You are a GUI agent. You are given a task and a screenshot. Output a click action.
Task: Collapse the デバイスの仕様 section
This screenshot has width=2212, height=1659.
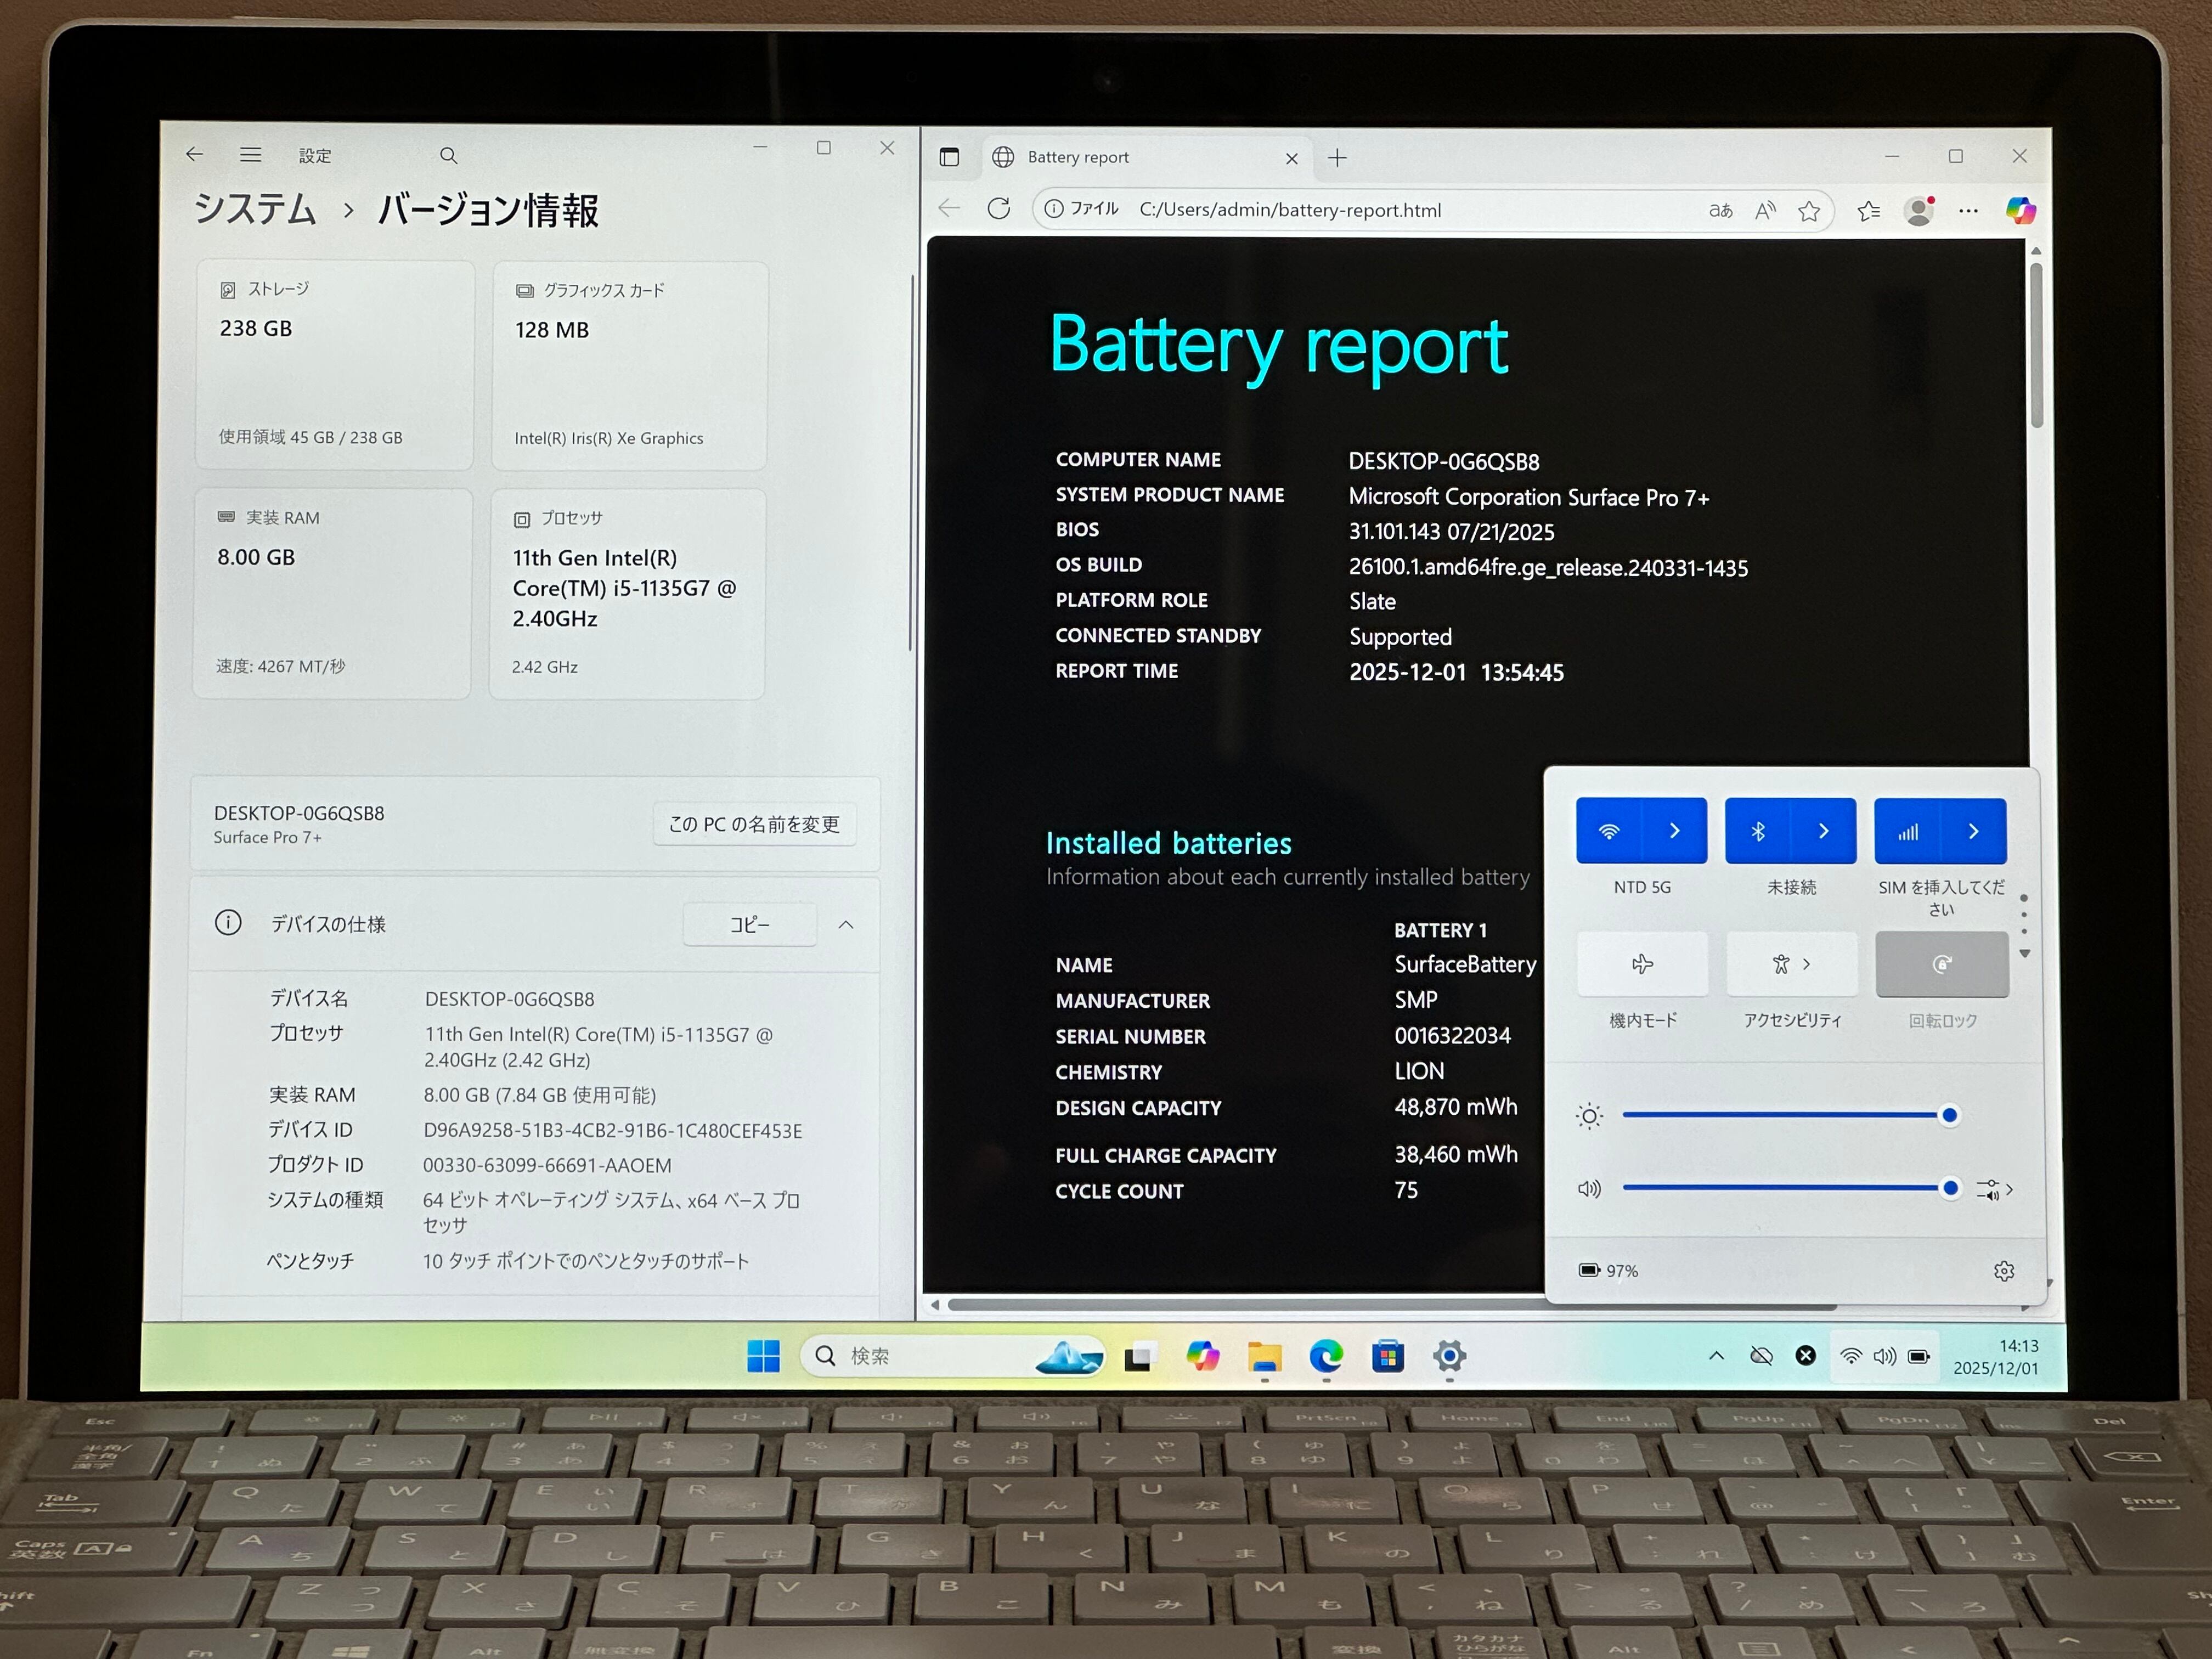point(846,925)
